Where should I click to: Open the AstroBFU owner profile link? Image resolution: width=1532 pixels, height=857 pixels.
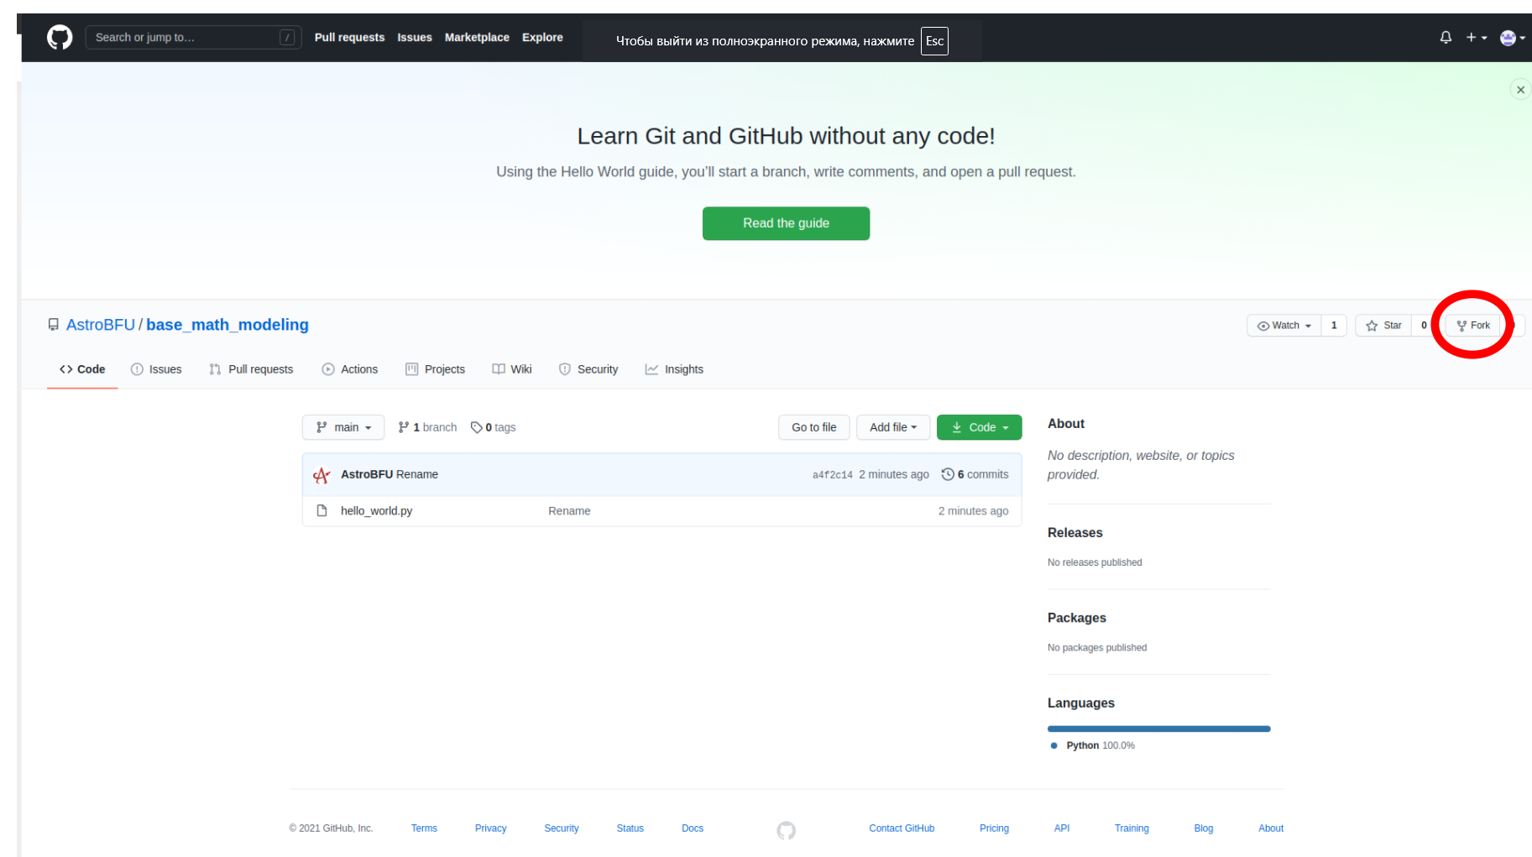101,325
